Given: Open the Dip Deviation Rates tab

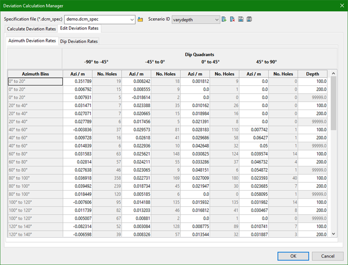Looking at the screenshot, I should click(79, 41).
